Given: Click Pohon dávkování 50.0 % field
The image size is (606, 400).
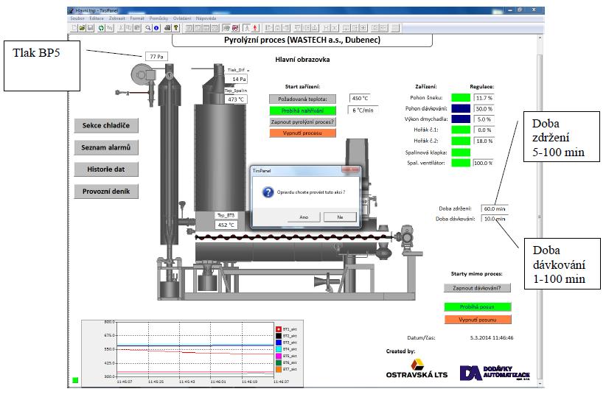Looking at the screenshot, I should click(x=484, y=109).
